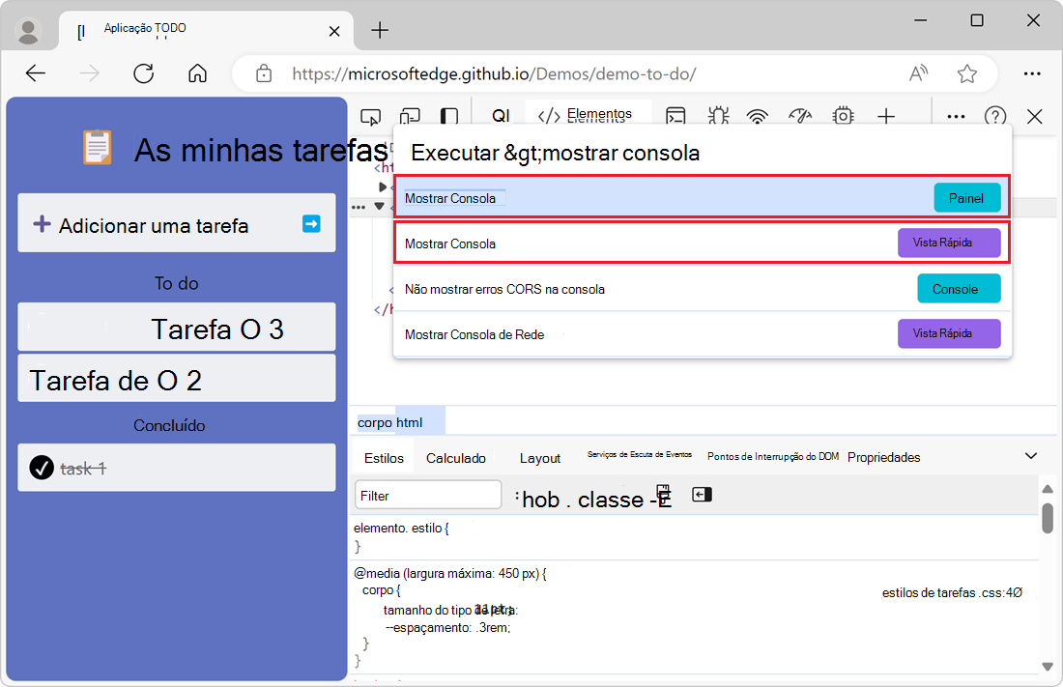Image resolution: width=1063 pixels, height=687 pixels.
Task: Open the Console tool terminal icon
Action: point(676,116)
